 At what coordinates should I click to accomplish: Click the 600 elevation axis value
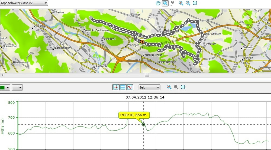point(11,134)
